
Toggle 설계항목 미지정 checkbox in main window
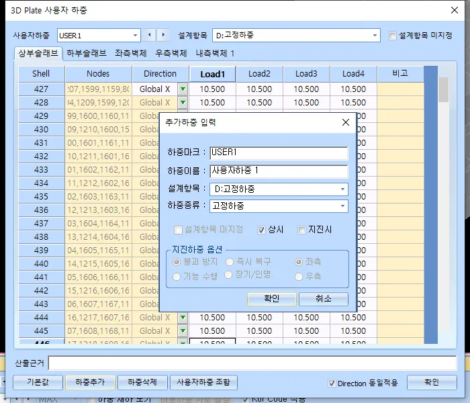point(391,36)
